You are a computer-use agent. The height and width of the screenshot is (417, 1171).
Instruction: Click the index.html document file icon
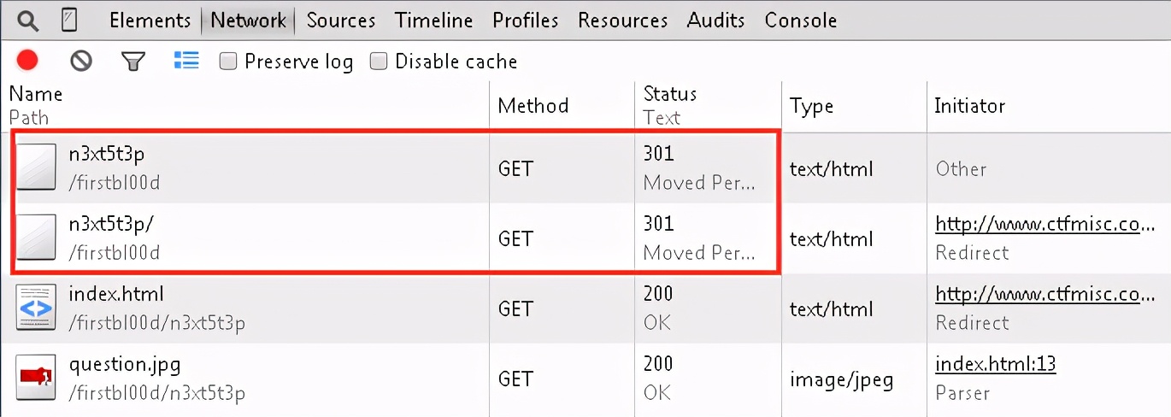(36, 308)
